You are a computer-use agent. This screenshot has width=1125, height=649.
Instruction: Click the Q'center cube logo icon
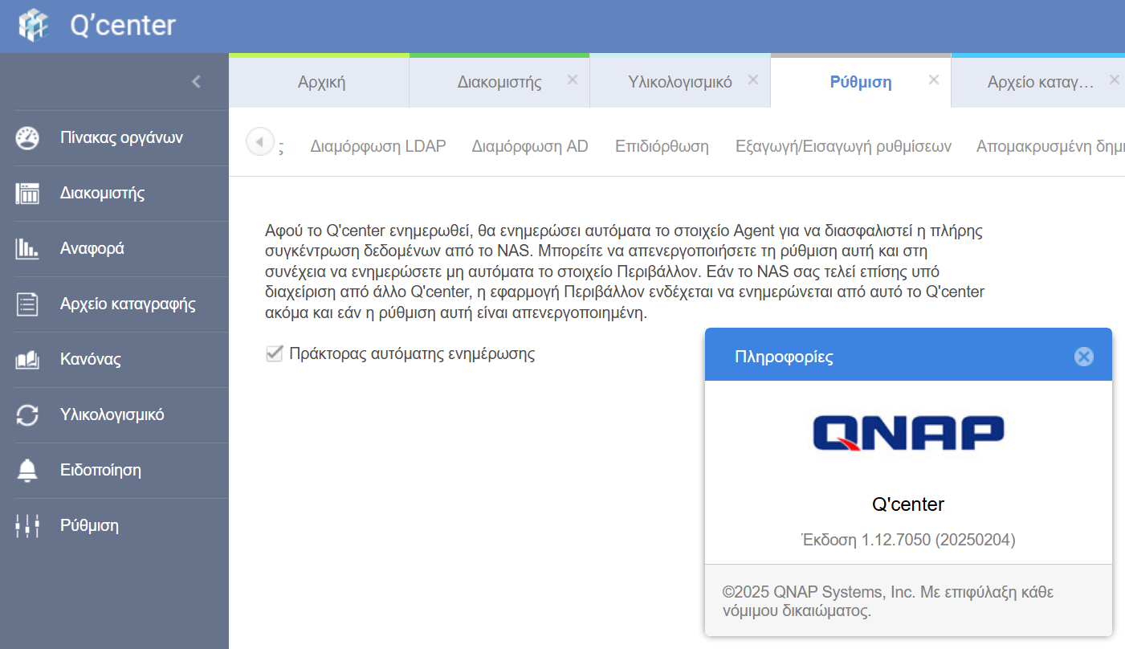click(34, 25)
